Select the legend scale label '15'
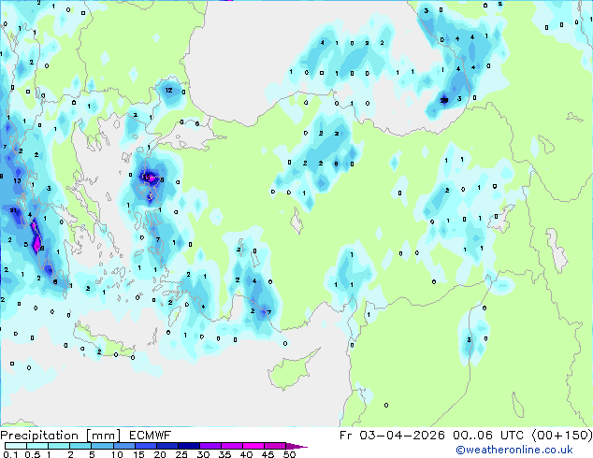Image resolution: width=593 pixels, height=458 pixels. 138,454
